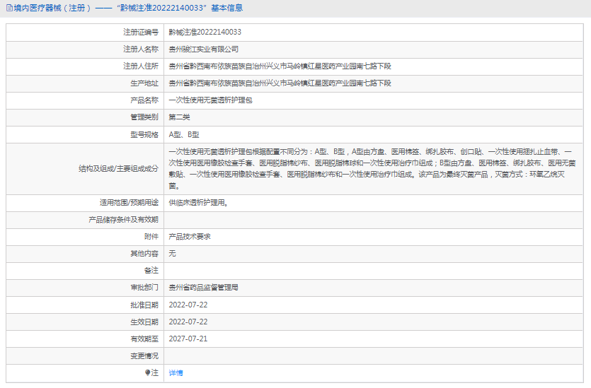591x388 pixels.
Task: Click registrant name 贵州骏江实业有限公司
Action: [x=203, y=49]
